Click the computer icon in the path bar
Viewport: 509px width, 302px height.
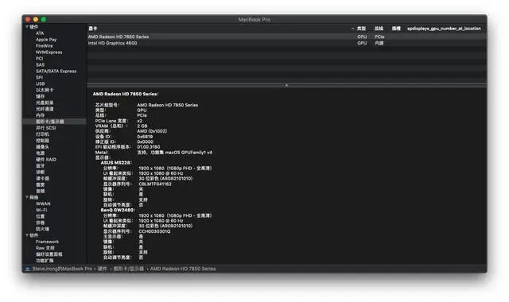pos(28,269)
